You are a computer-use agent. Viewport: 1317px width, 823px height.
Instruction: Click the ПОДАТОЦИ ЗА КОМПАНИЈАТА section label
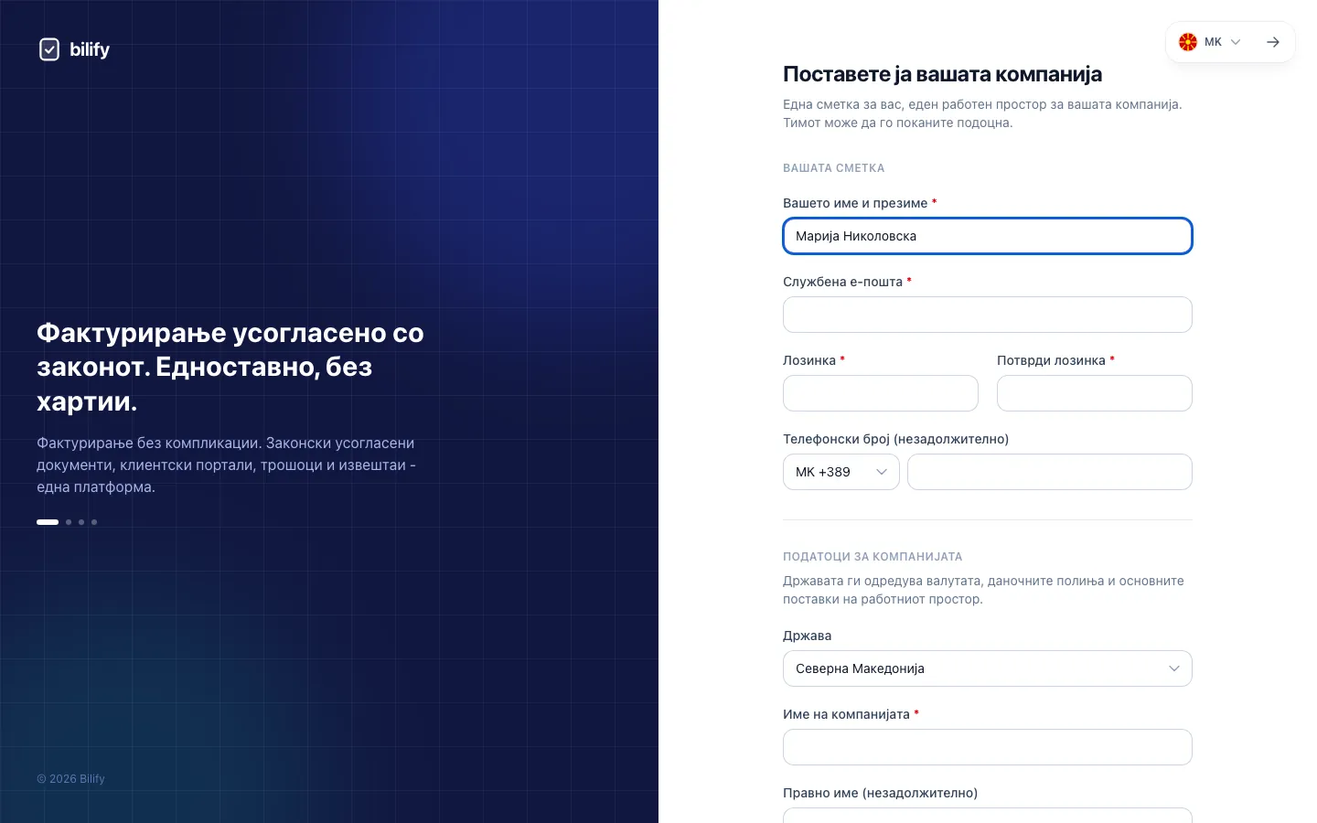click(873, 557)
